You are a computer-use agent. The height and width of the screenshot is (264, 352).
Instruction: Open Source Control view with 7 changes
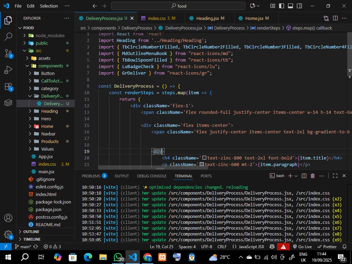(9, 53)
